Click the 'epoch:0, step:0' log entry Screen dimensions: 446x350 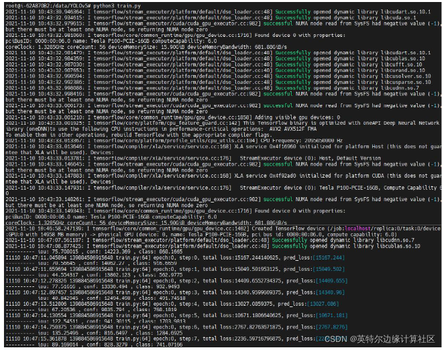(176, 257)
